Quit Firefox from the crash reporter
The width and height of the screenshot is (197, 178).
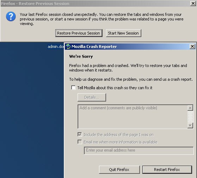coord(119,170)
